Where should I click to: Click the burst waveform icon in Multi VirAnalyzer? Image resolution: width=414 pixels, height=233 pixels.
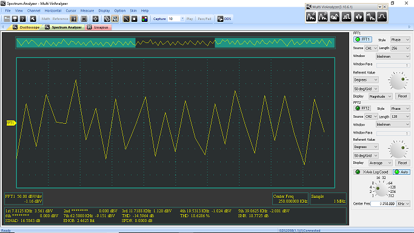pos(358,17)
